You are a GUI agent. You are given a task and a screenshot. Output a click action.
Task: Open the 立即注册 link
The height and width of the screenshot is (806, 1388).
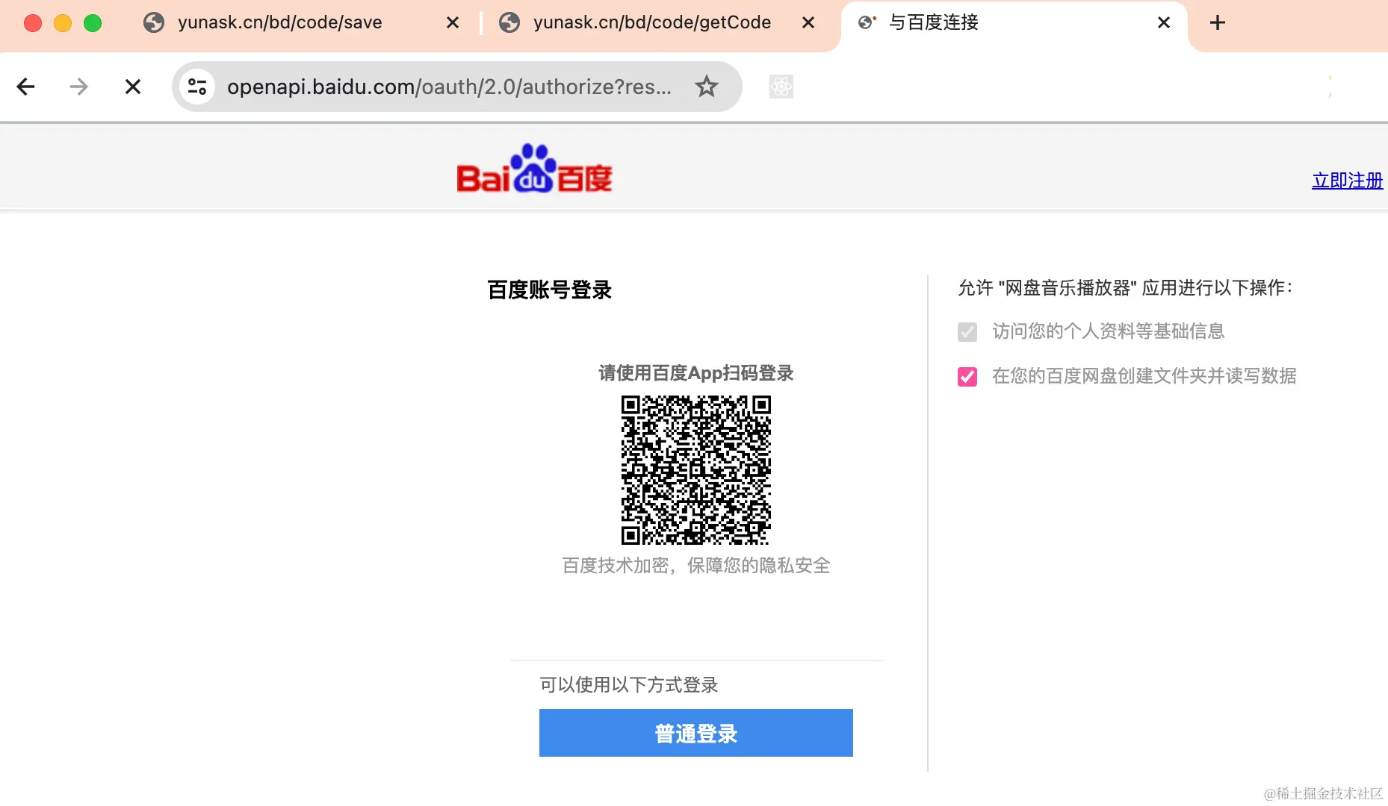1347,180
